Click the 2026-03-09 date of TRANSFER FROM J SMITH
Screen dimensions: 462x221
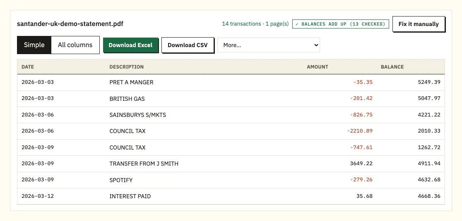point(38,164)
